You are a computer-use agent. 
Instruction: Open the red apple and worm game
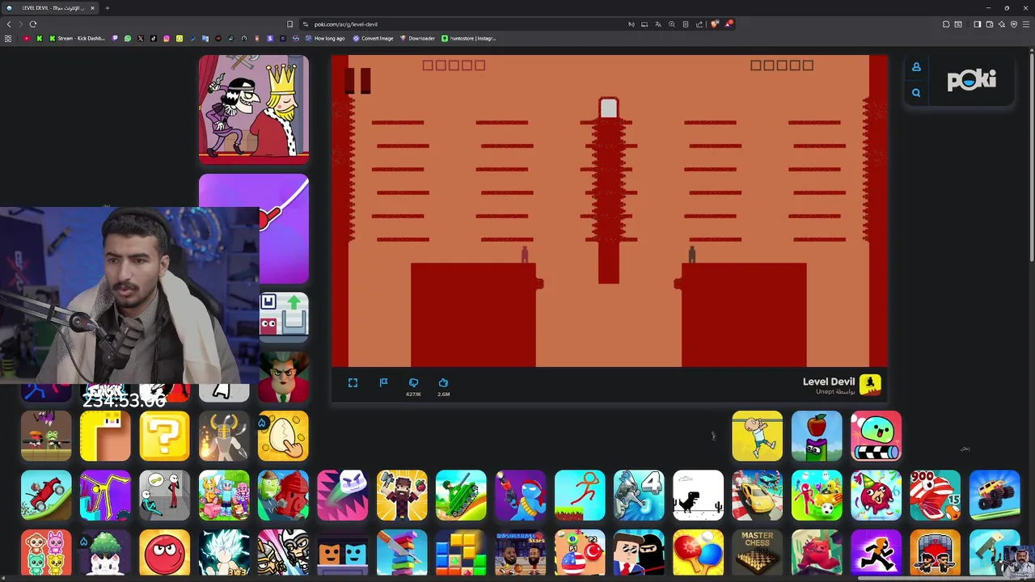pyautogui.click(x=817, y=436)
